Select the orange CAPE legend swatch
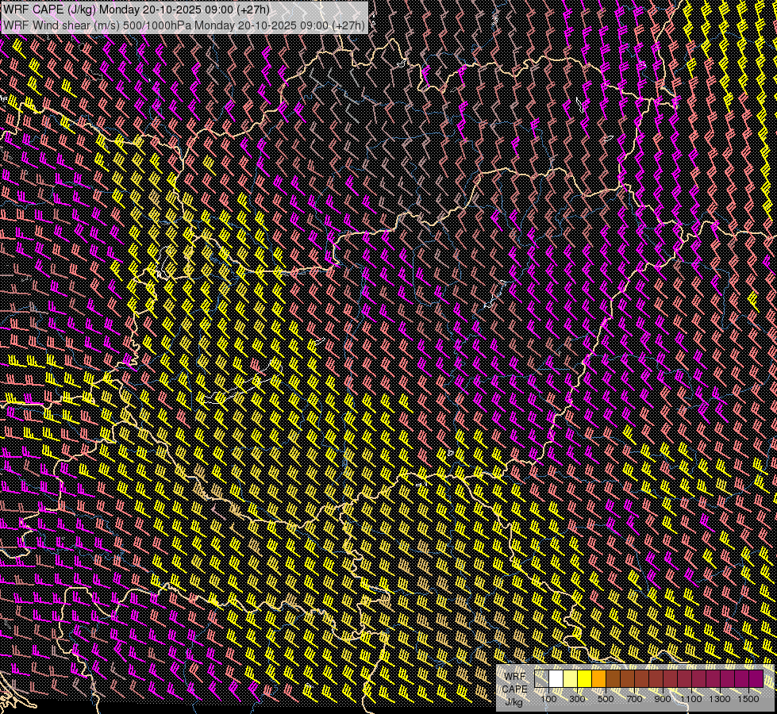 pos(599,679)
